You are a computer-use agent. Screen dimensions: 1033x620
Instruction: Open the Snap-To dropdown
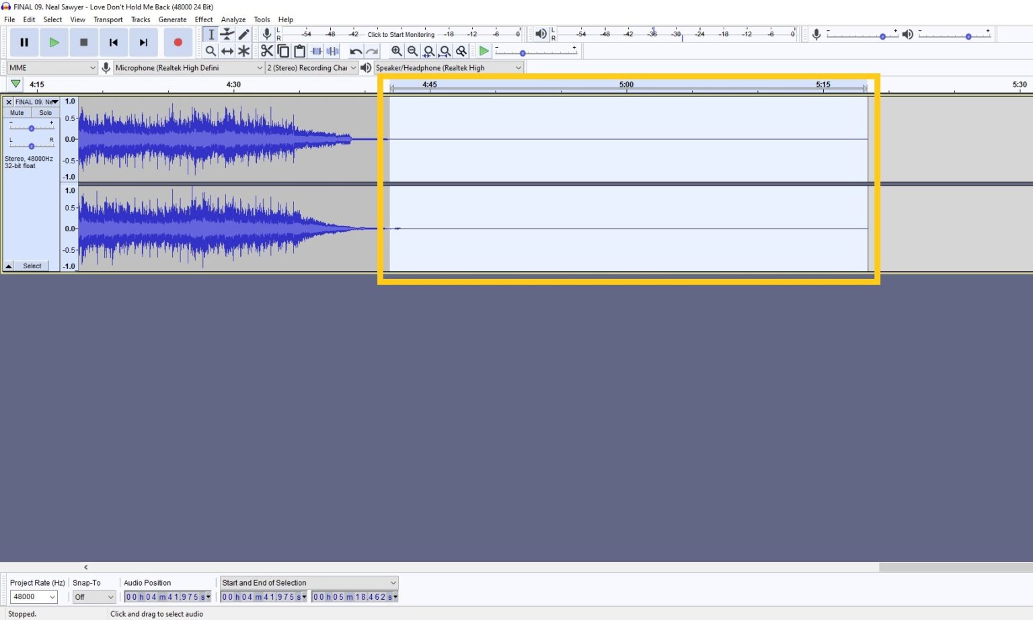point(93,596)
